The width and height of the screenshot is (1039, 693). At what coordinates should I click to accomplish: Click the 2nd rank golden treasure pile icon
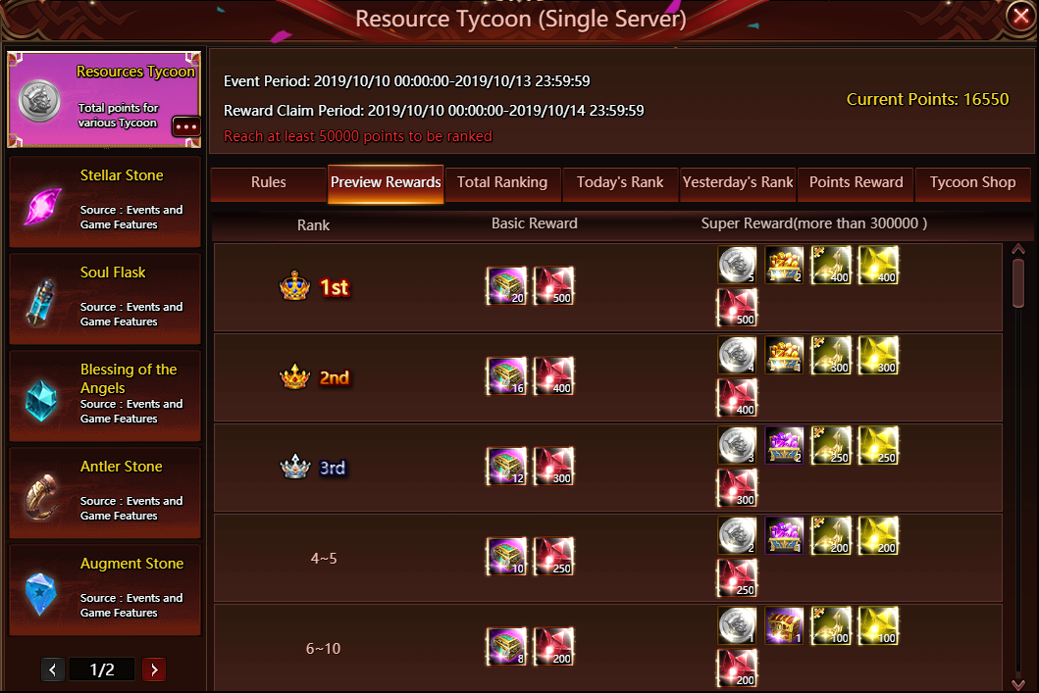(x=785, y=355)
